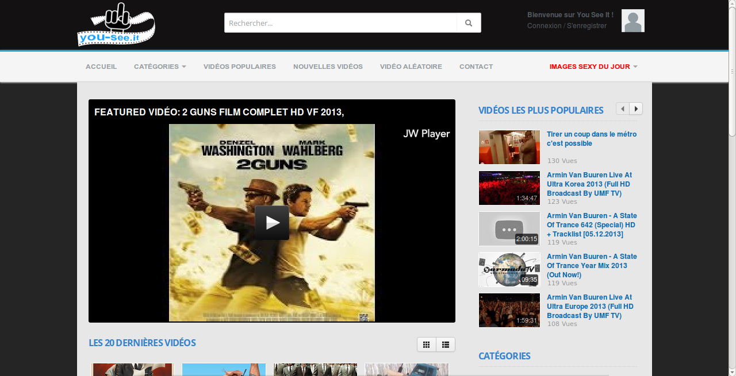The height and width of the screenshot is (376, 736).
Task: Click the '108 Vues' view count
Action: [x=562, y=324]
